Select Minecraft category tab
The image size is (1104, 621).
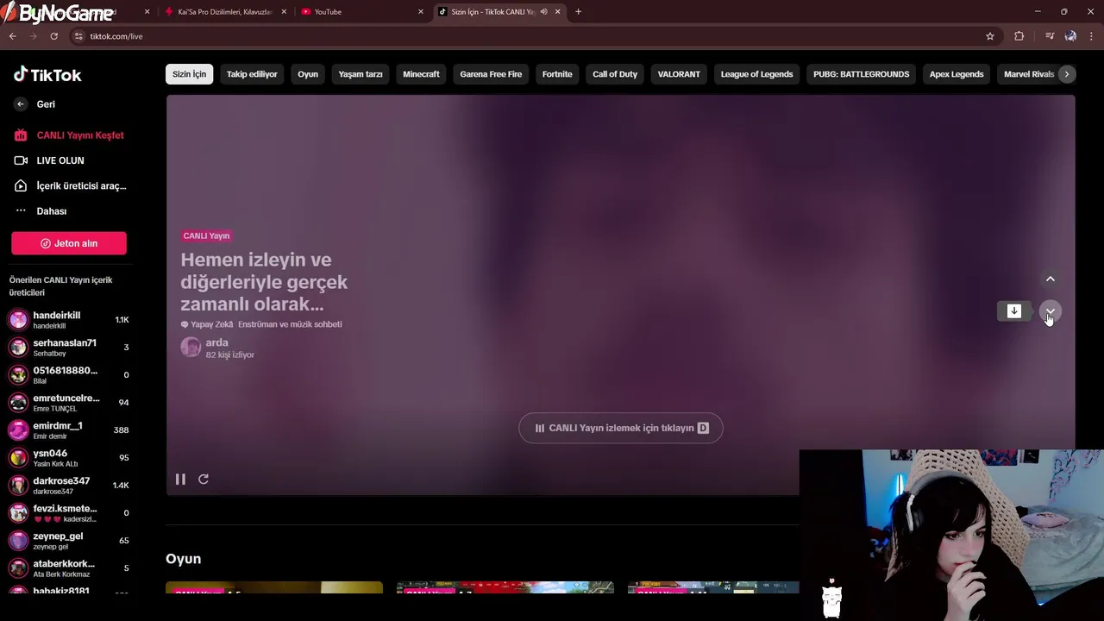pyautogui.click(x=421, y=74)
